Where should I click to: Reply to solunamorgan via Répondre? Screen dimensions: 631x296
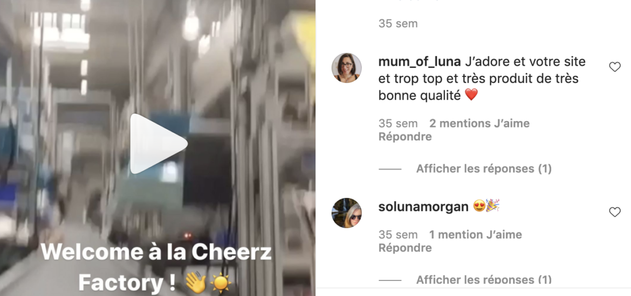tap(405, 248)
